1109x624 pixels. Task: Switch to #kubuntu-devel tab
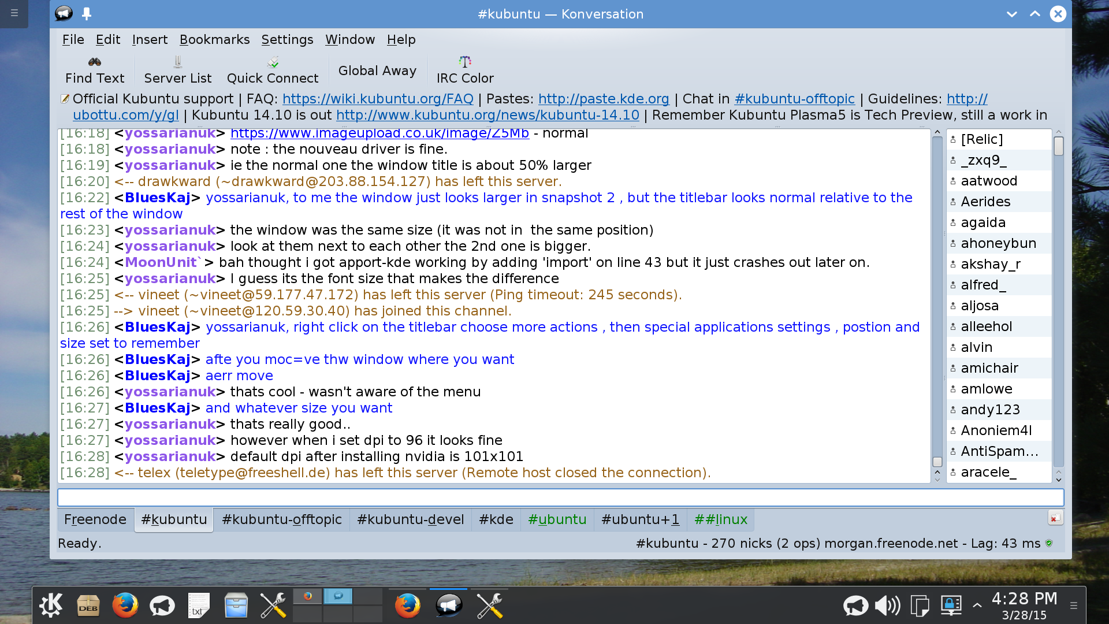coord(411,519)
